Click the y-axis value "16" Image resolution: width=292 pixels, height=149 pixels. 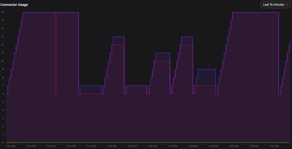click(x=2, y=12)
